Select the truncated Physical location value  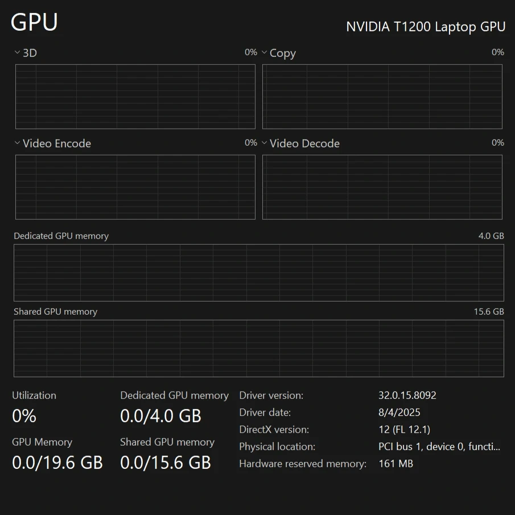pyautogui.click(x=439, y=447)
